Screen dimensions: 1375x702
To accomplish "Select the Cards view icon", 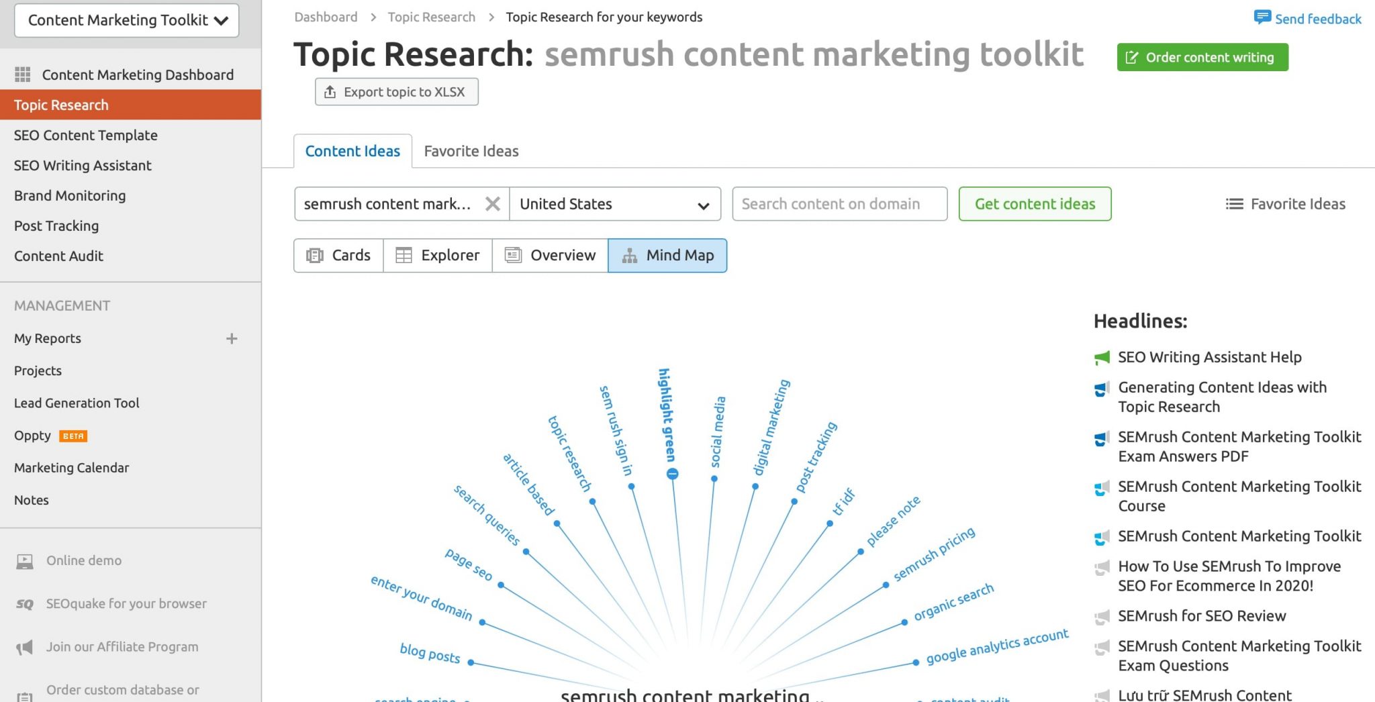I will tap(315, 255).
